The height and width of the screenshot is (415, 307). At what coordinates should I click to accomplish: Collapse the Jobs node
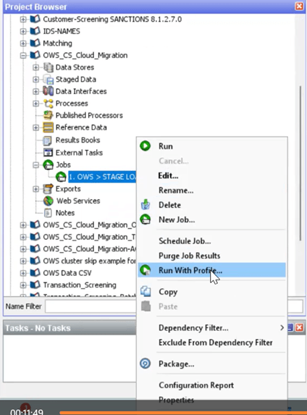(x=35, y=165)
